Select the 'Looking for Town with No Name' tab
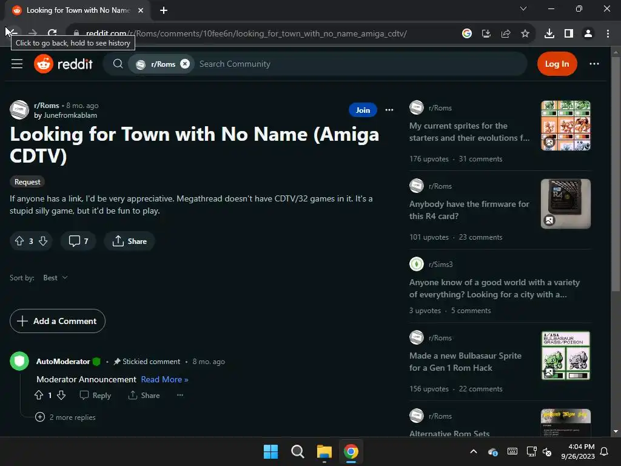 (x=78, y=10)
